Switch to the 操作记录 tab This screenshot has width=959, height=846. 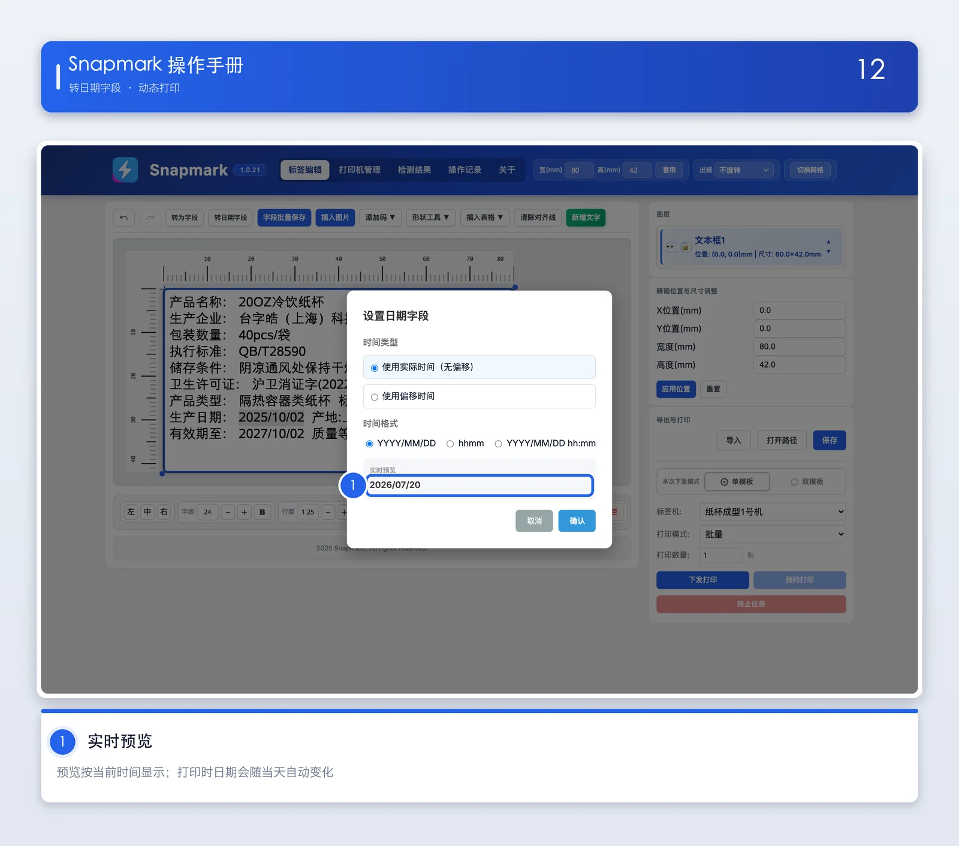[465, 170]
